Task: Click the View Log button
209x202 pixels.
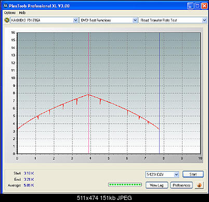Action: pyautogui.click(x=156, y=185)
